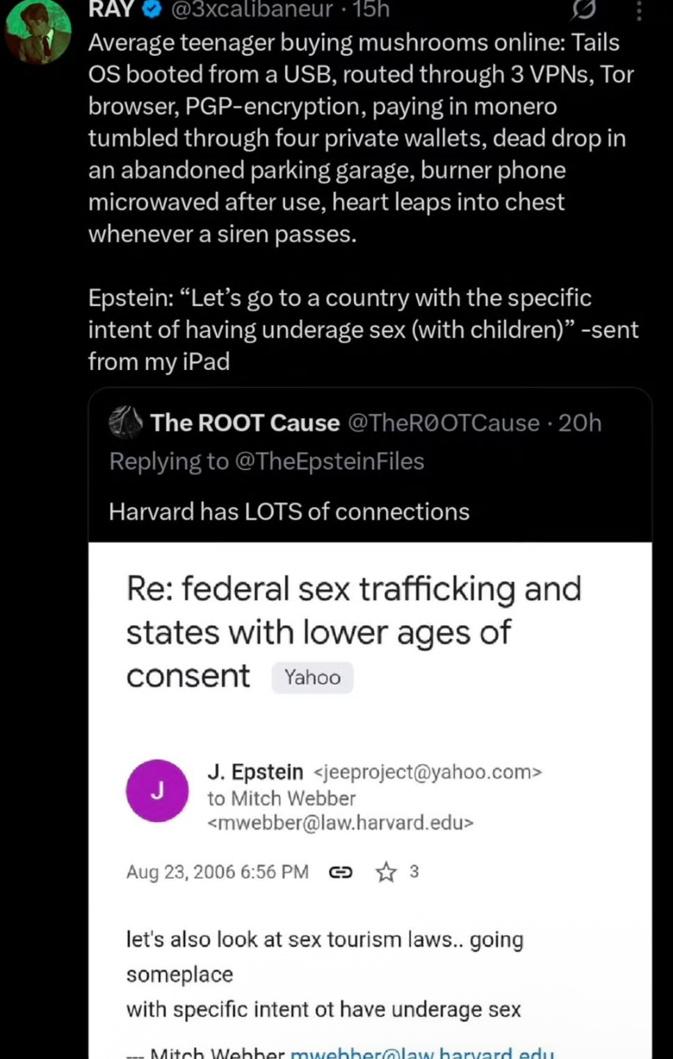The width and height of the screenshot is (673, 1059).
Task: Tap the purple J sender avatar
Action: tap(157, 791)
